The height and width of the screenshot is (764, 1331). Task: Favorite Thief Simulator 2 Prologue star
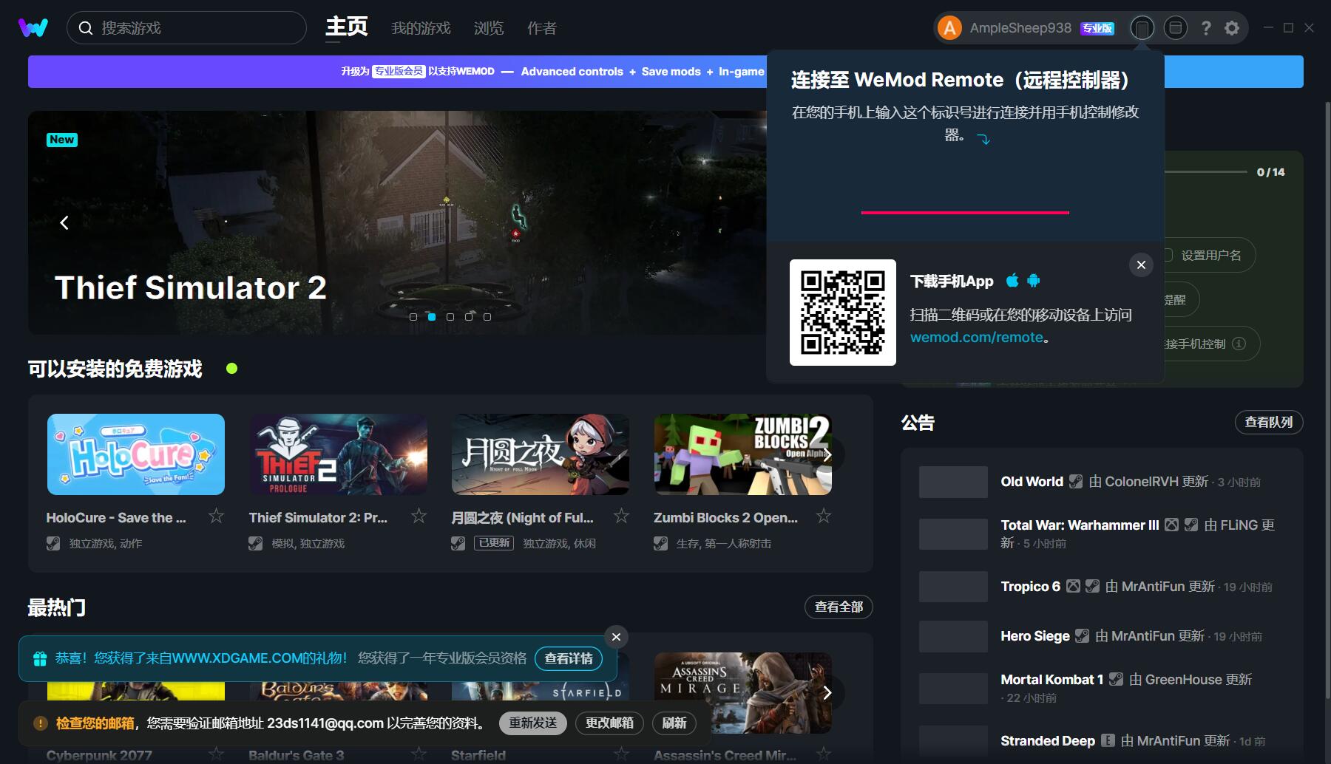(419, 516)
